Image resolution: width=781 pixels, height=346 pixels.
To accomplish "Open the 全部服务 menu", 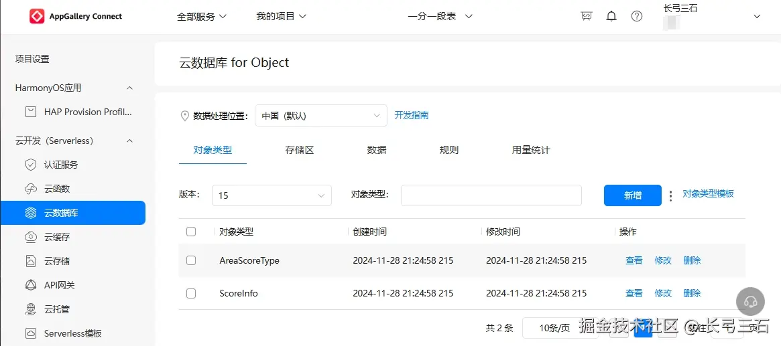I will (202, 16).
